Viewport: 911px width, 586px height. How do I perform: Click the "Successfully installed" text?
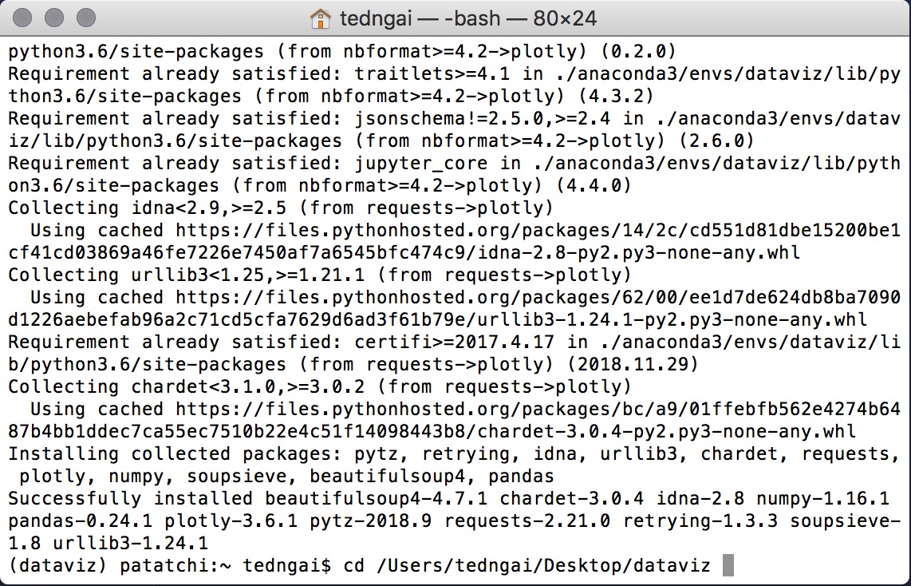pos(131,499)
